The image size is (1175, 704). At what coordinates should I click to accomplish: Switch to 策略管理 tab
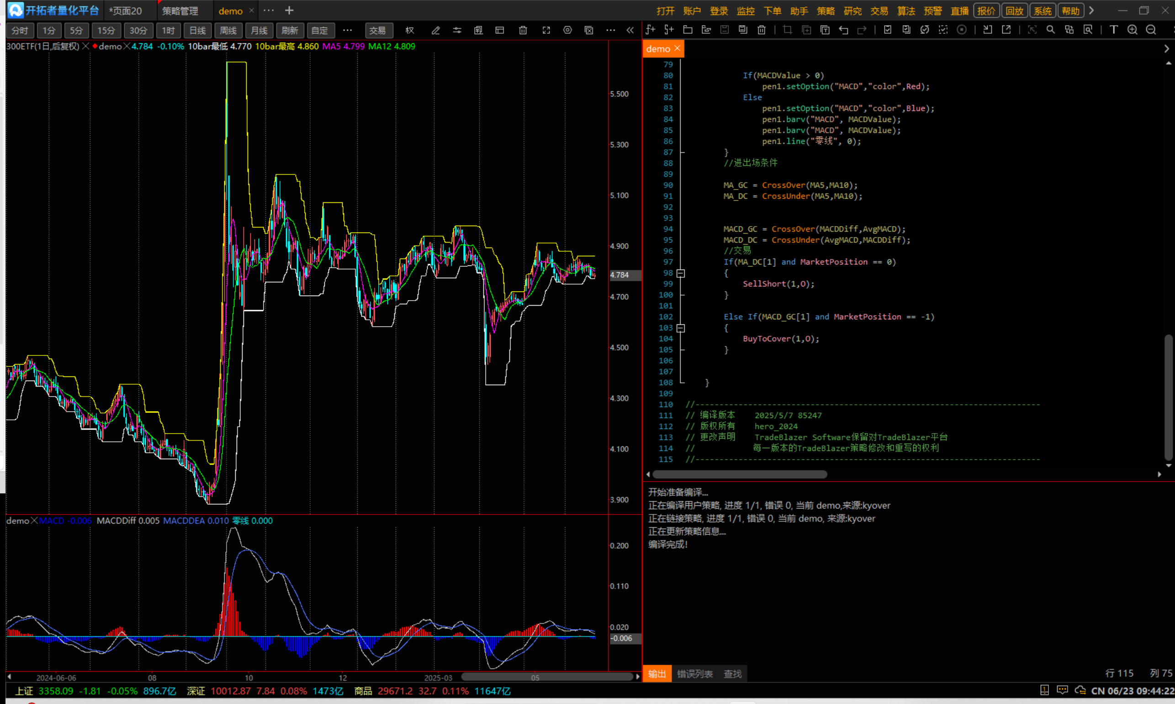(180, 11)
